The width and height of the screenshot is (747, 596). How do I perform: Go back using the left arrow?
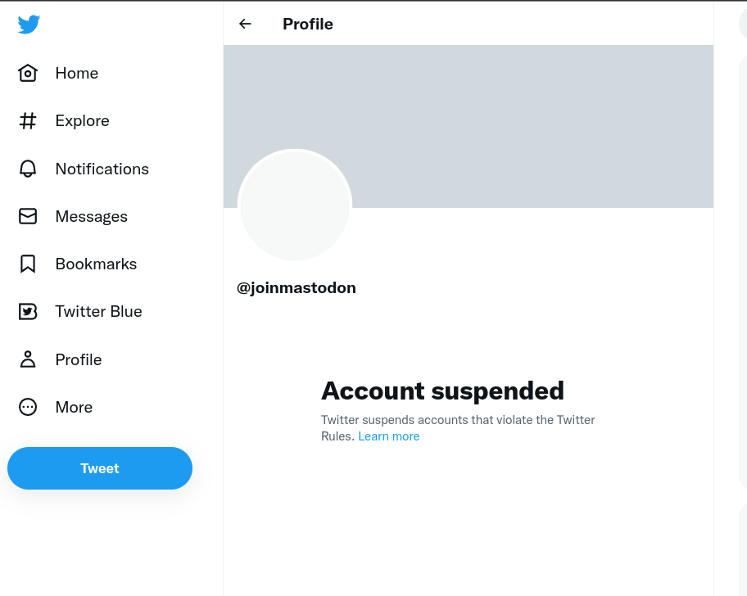245,24
